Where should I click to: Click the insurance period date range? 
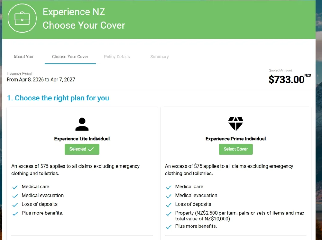tap(41, 80)
